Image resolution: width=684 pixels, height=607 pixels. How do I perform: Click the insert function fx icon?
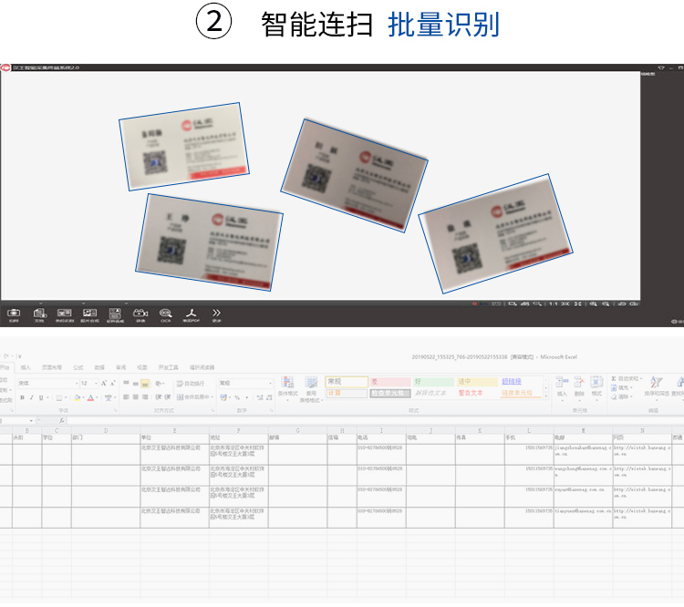tap(61, 420)
